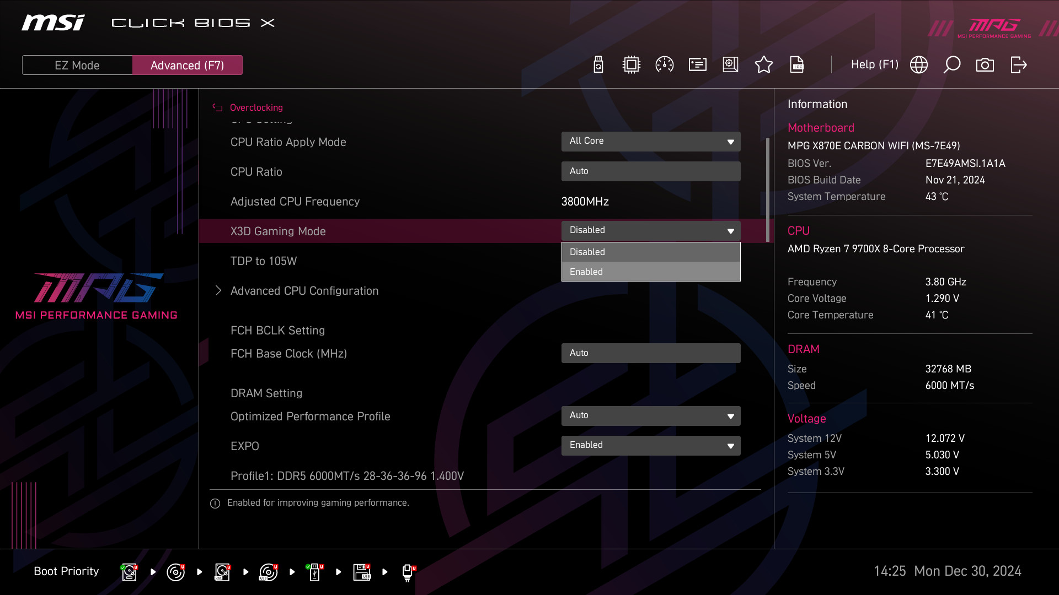Click System Temperature 43 °C reading
The width and height of the screenshot is (1059, 595).
click(937, 197)
